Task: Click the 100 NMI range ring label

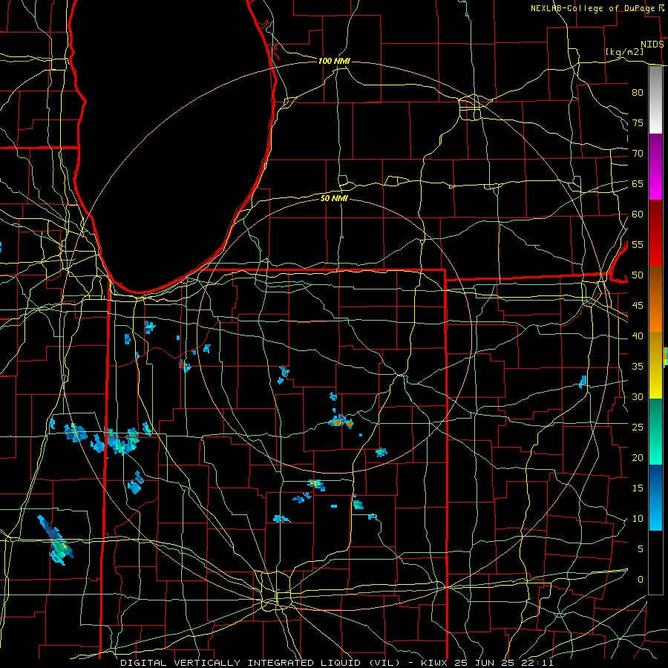Action: [335, 62]
